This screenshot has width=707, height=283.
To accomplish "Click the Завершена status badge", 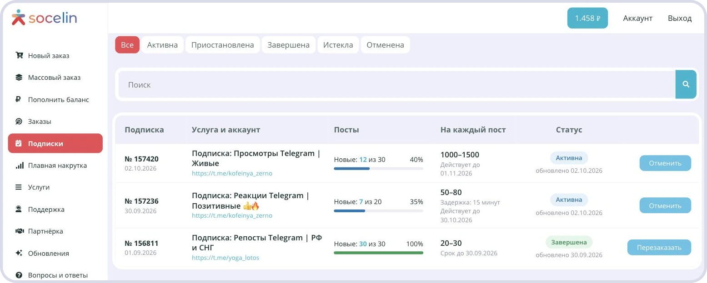I will [x=569, y=242].
